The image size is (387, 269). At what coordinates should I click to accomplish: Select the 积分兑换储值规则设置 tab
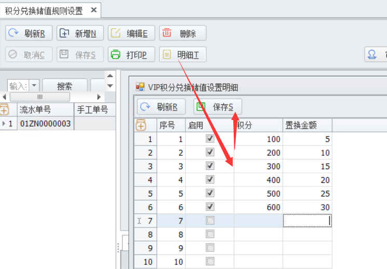tap(43, 10)
